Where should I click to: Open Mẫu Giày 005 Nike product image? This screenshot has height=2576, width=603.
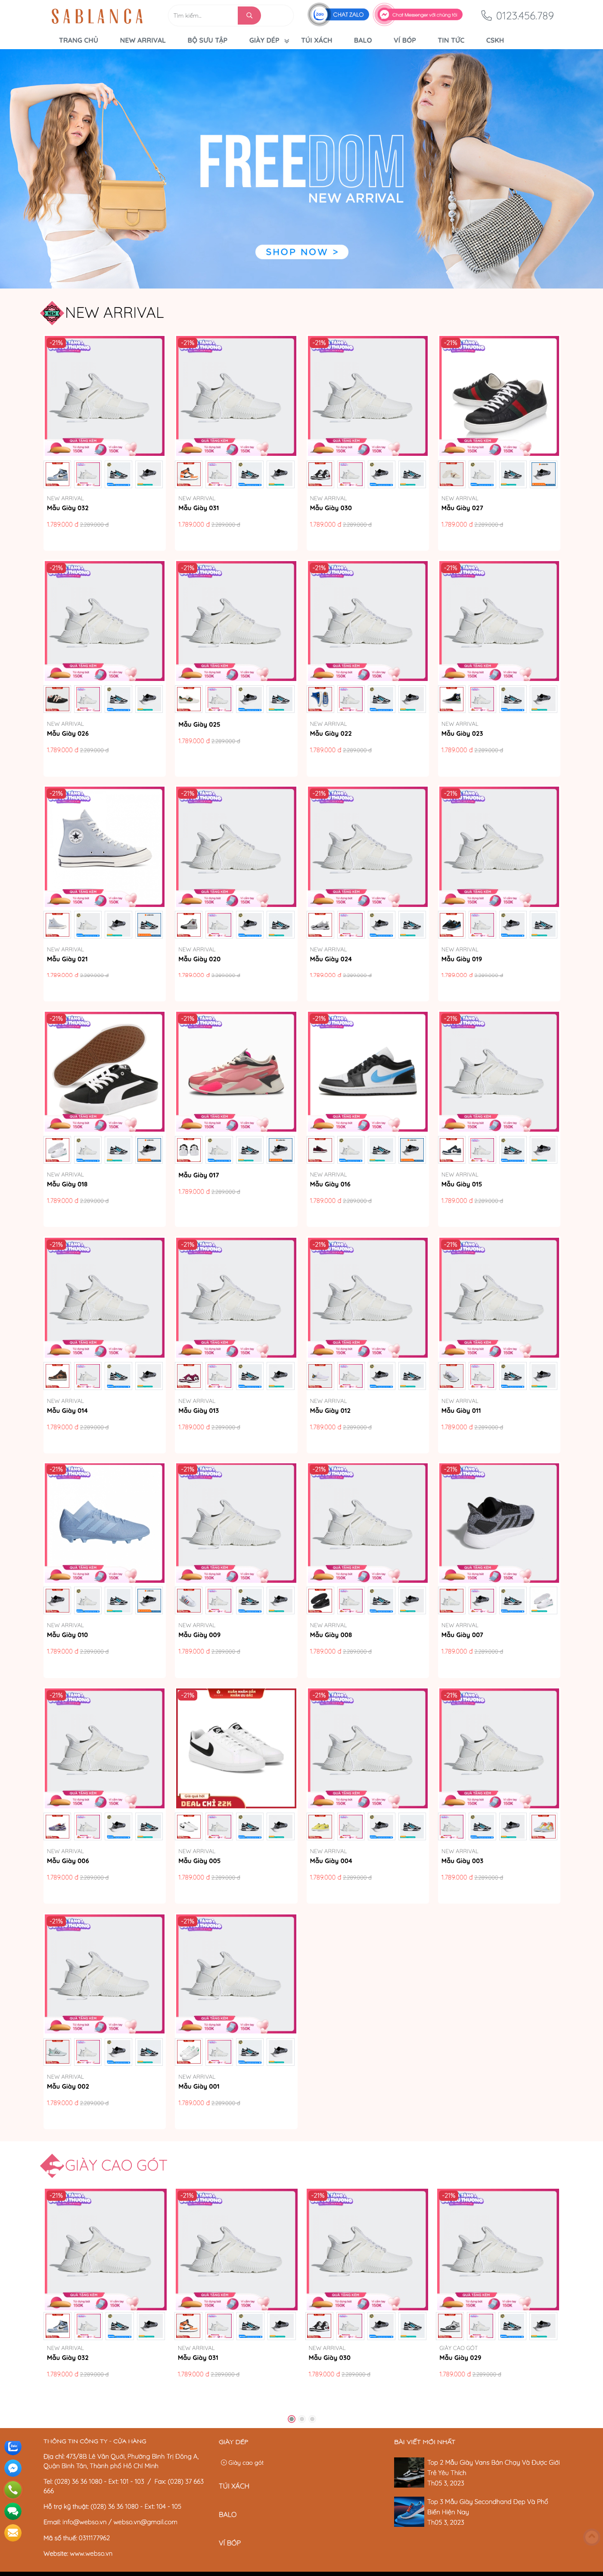[236, 1749]
